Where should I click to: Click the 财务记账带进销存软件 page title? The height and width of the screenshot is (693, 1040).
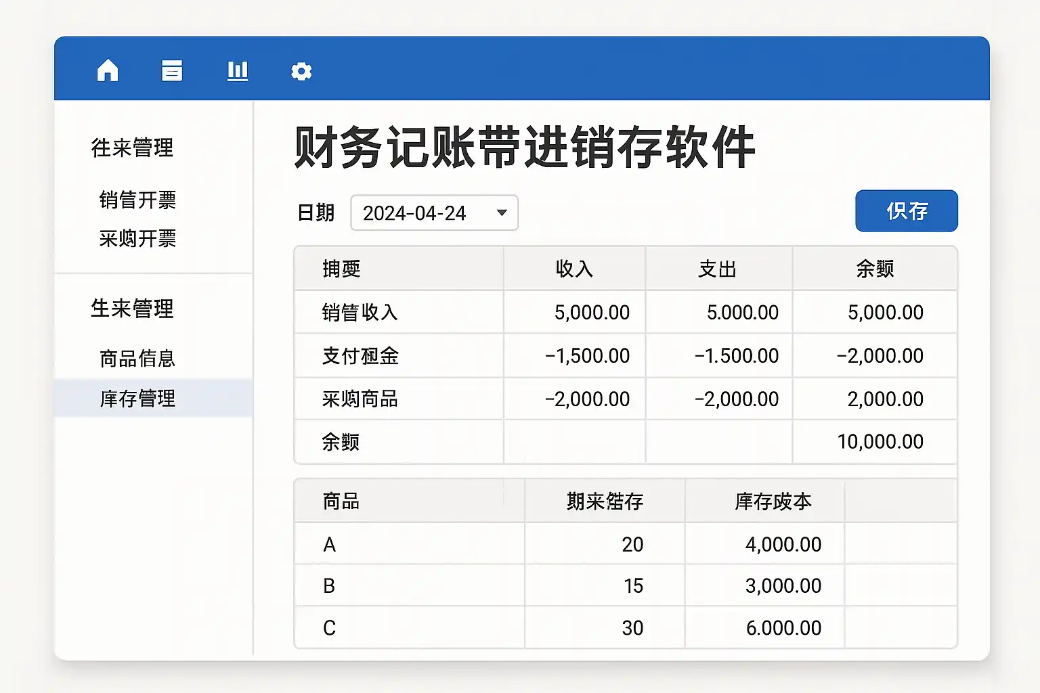(x=525, y=147)
